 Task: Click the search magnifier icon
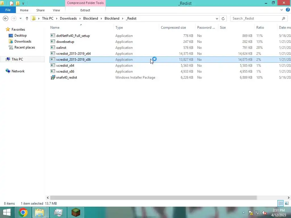(283, 18)
